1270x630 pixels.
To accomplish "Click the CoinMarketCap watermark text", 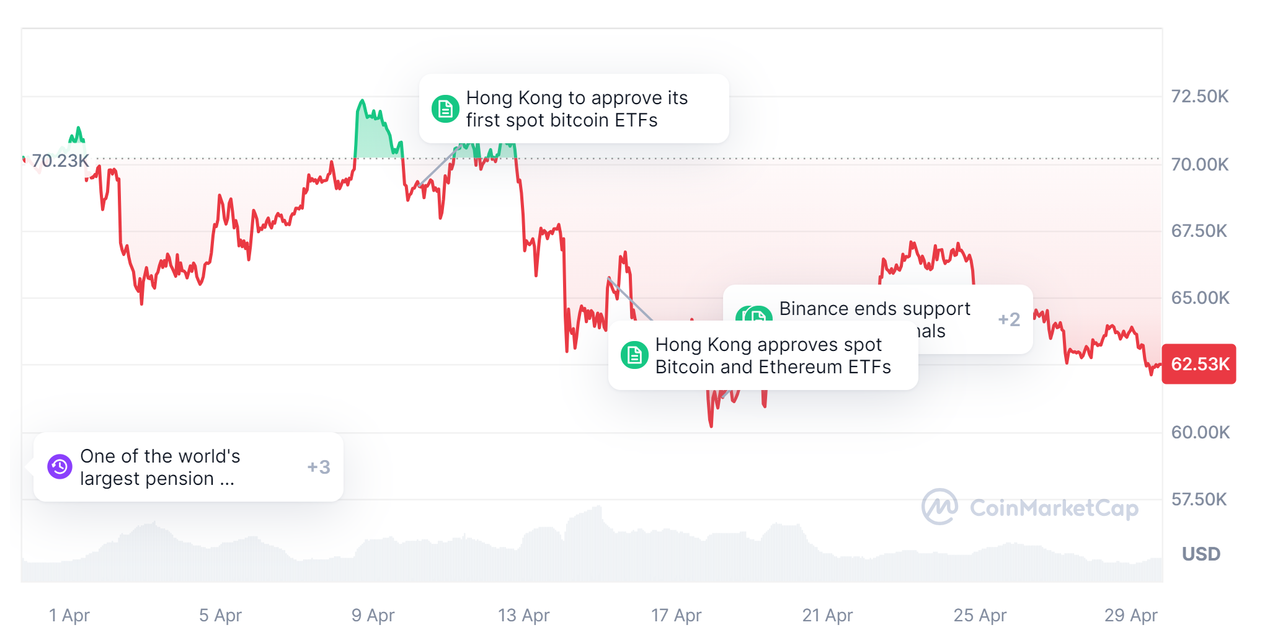I will pyautogui.click(x=1054, y=508).
